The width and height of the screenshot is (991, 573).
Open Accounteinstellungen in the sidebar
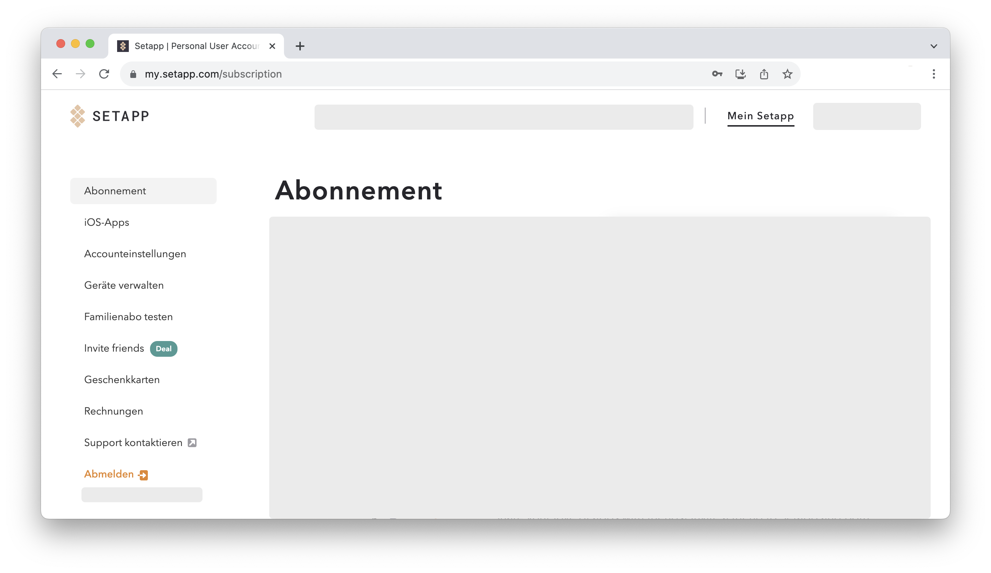[x=135, y=254]
